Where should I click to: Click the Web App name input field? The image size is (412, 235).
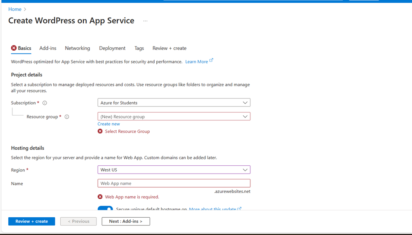tap(174, 183)
